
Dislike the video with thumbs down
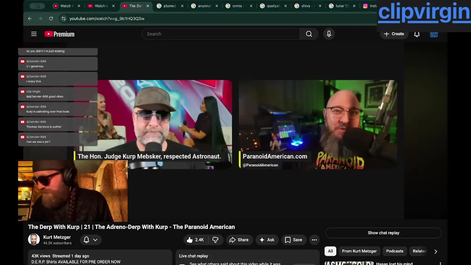pos(215,240)
